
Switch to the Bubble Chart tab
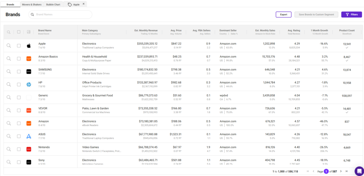(x=53, y=4)
